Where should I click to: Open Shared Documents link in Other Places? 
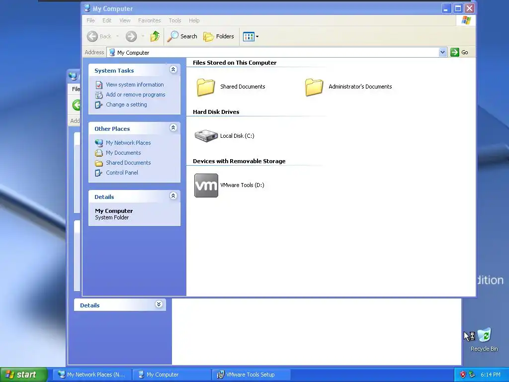coord(128,163)
